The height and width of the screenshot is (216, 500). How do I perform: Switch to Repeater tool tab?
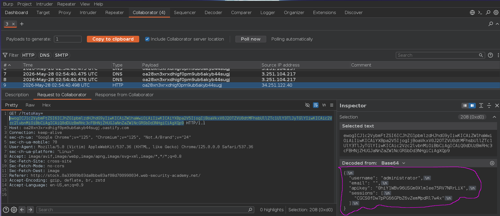click(115, 12)
